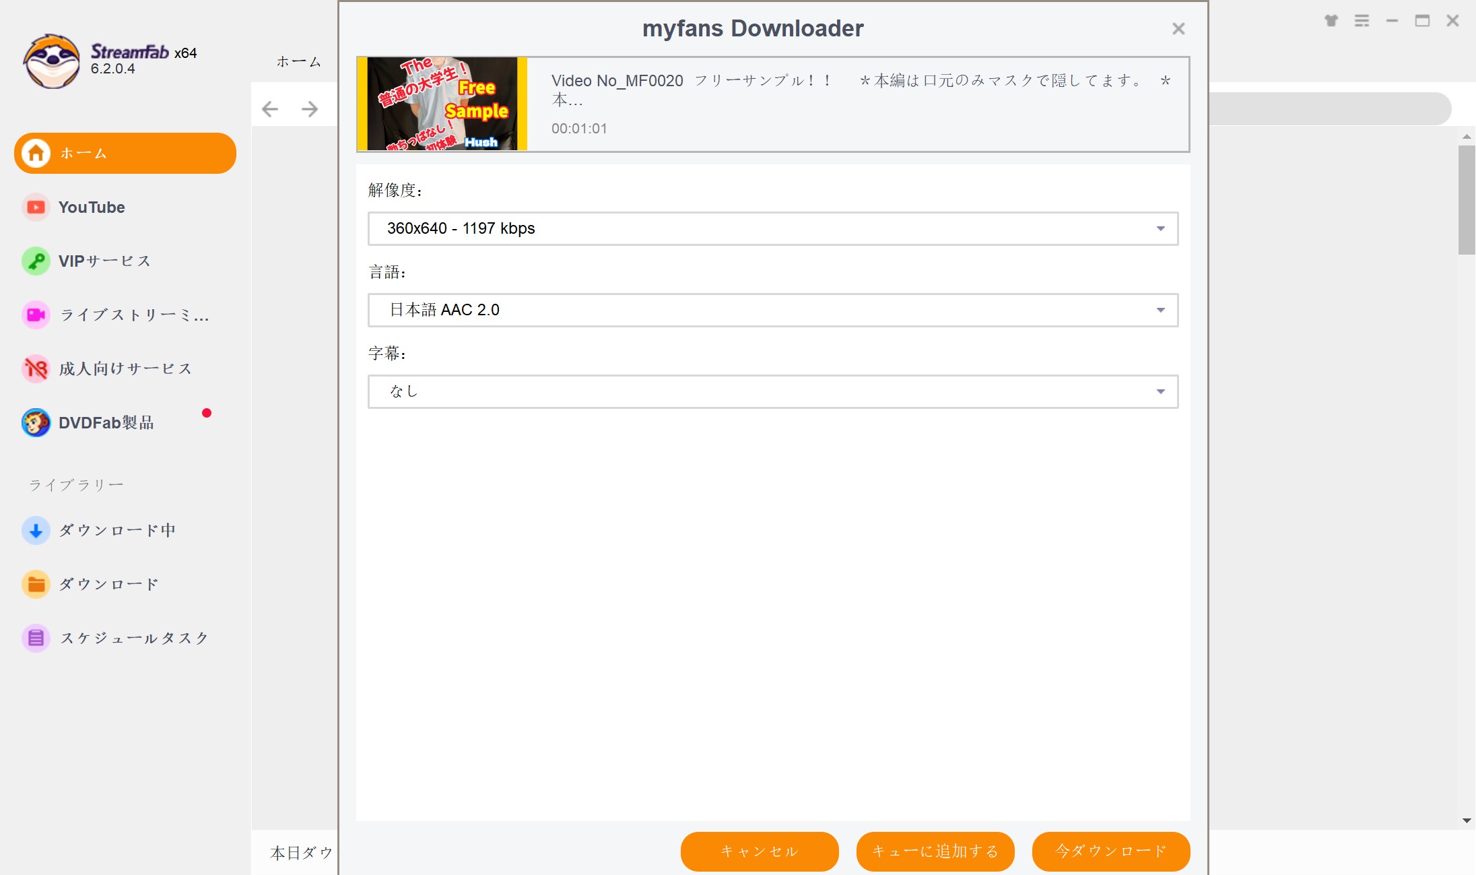This screenshot has height=875, width=1476.
Task: Click the purple schedule task icon
Action: (36, 638)
